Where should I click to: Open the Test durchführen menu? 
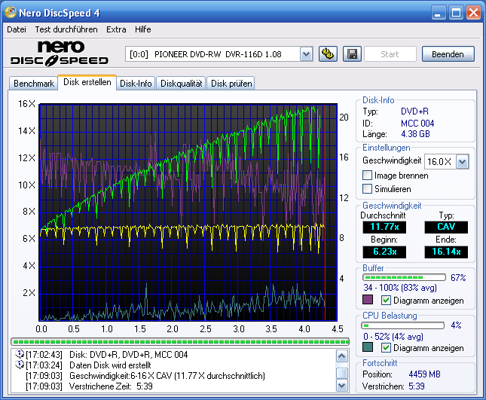click(66, 29)
